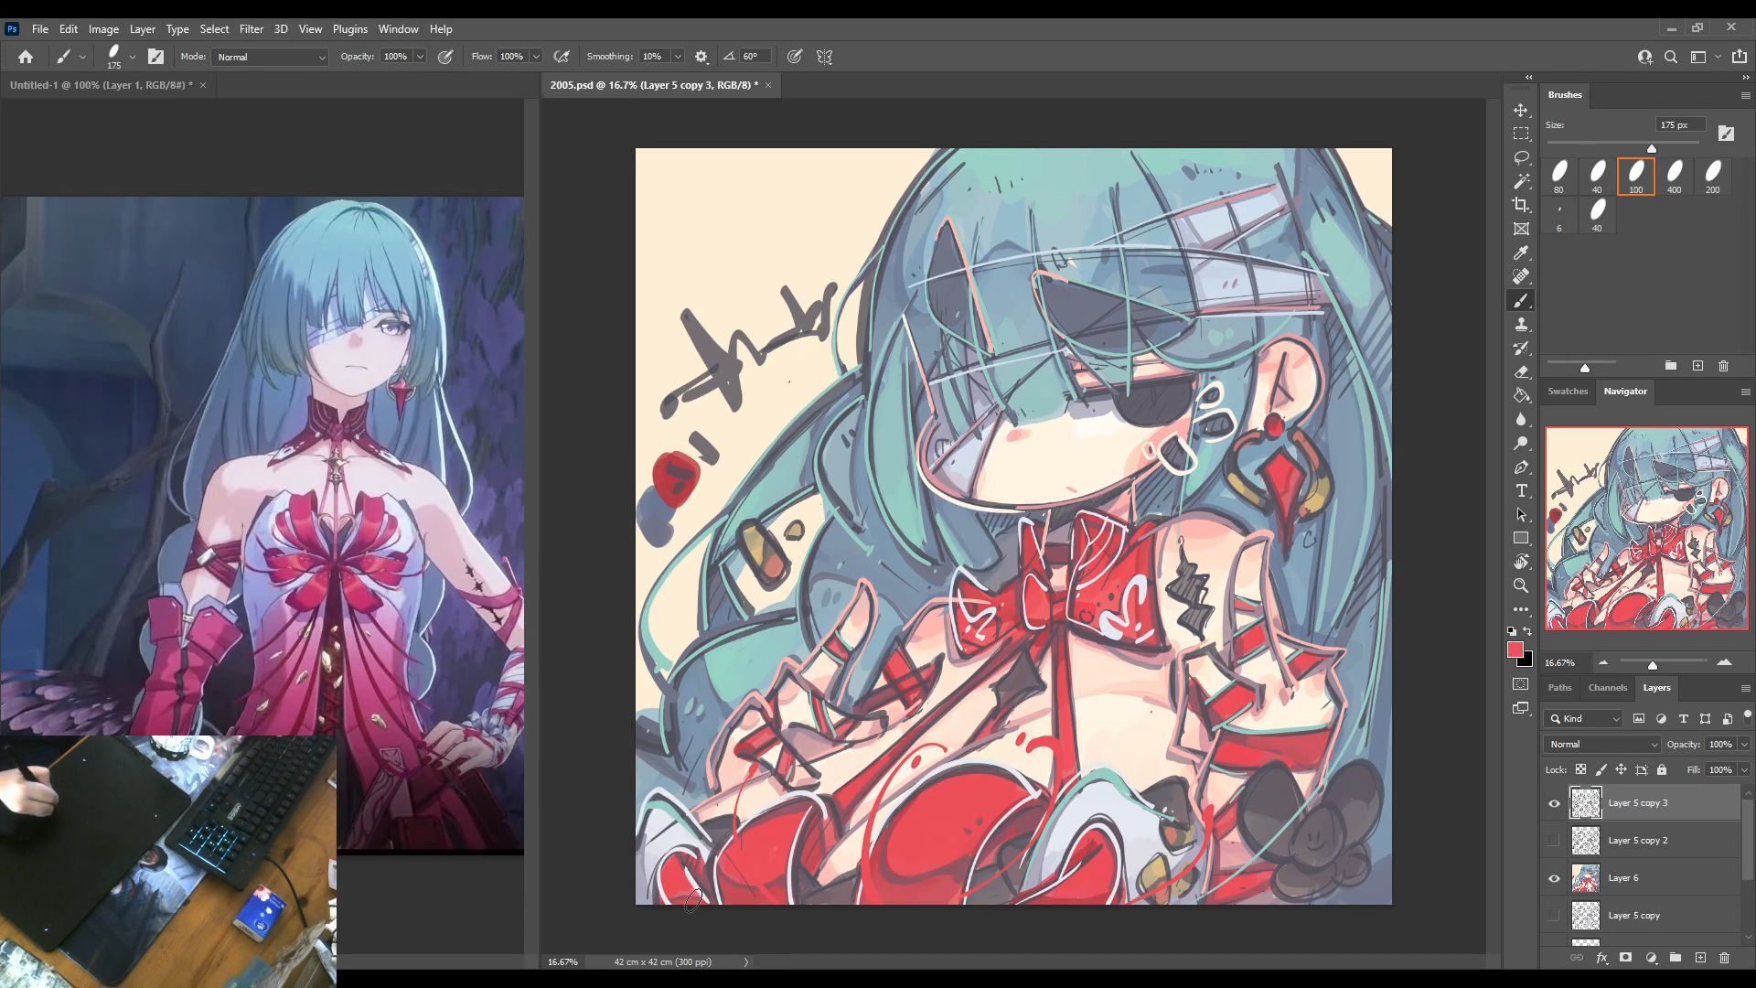
Task: Switch to Paths tab
Action: pos(1559,688)
